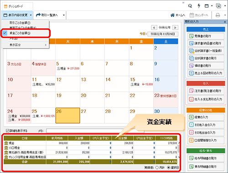
Task: Go to previous year with « button
Action: (x=154, y=27)
